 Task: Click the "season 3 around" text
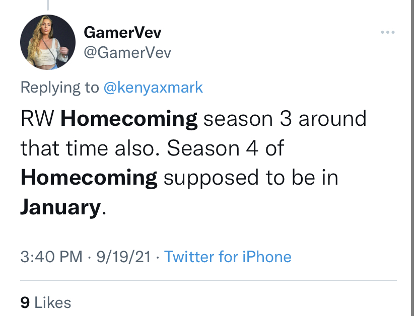285,119
